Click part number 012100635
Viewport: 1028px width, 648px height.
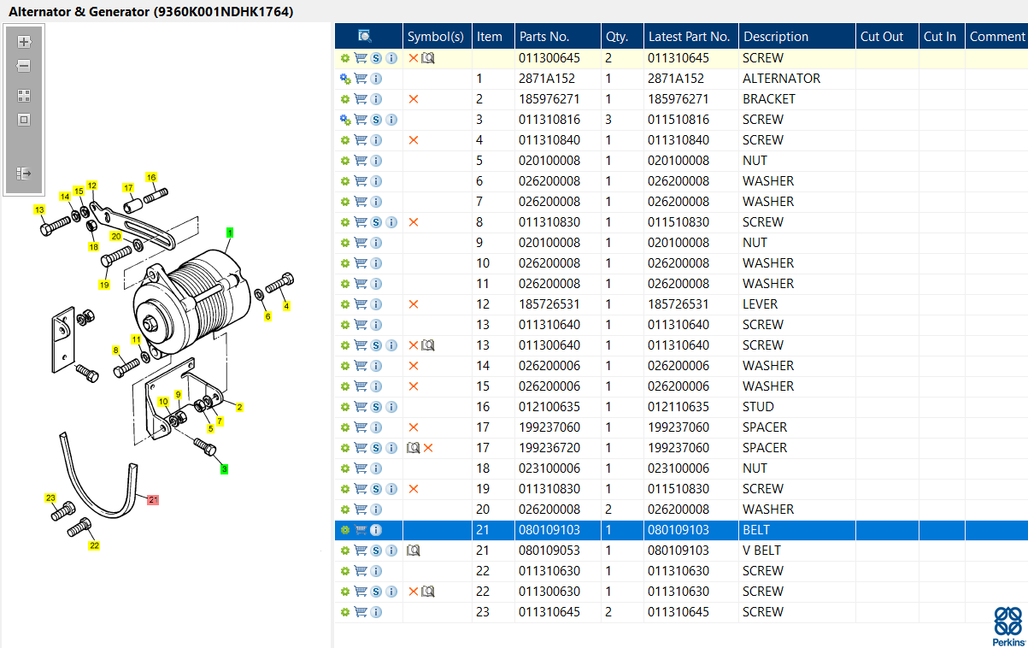point(549,407)
